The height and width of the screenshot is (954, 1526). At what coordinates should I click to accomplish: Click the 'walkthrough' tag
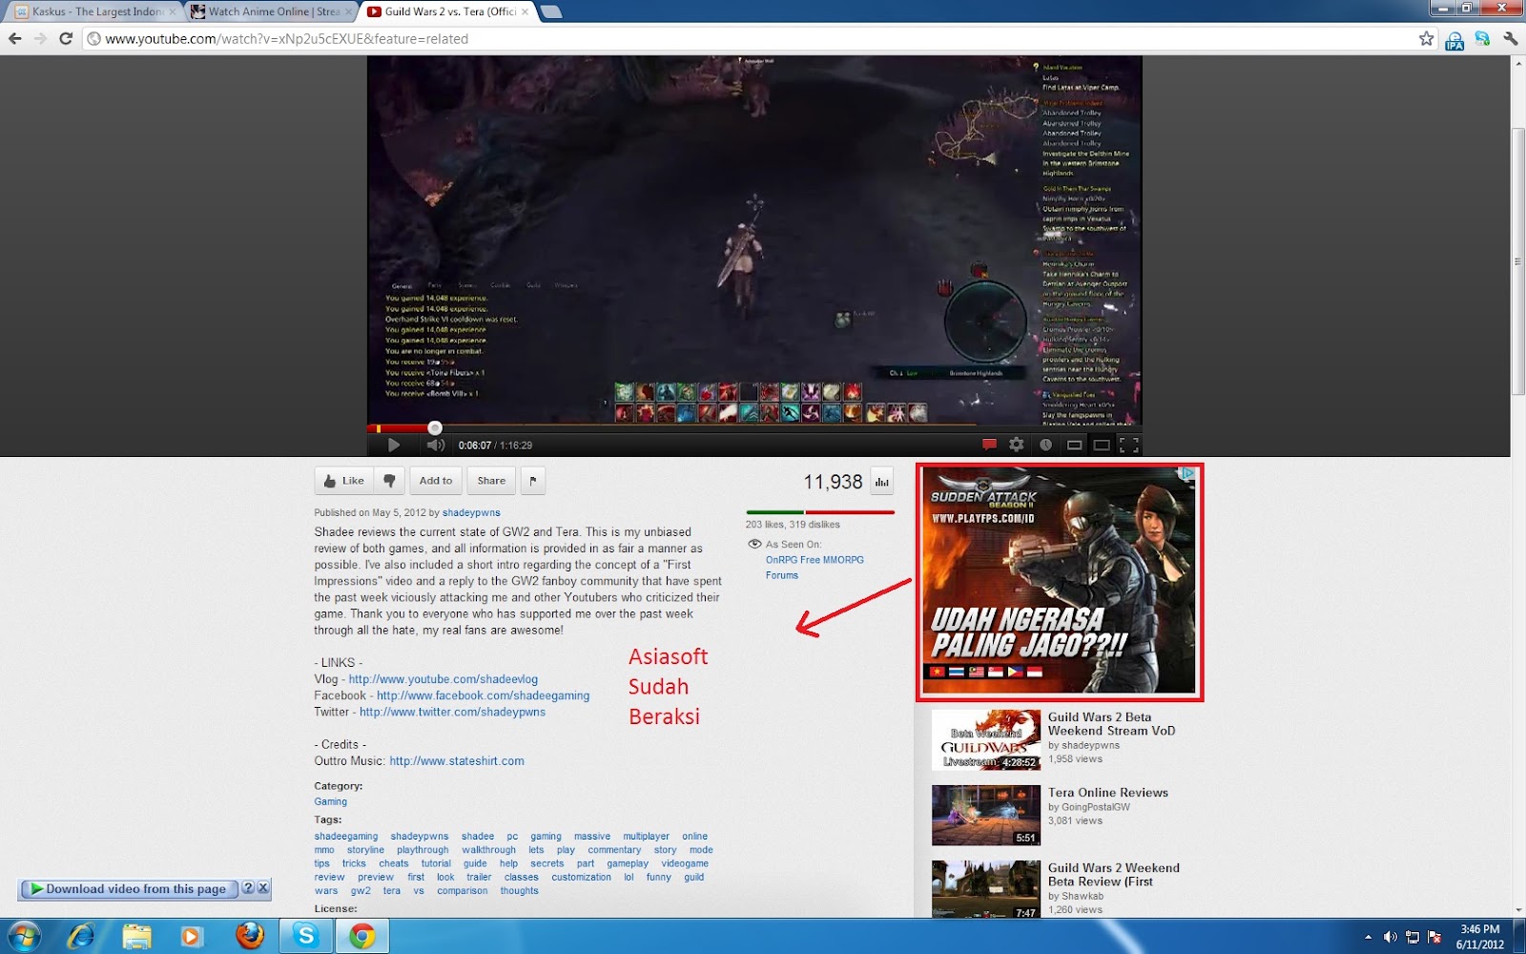(x=488, y=849)
